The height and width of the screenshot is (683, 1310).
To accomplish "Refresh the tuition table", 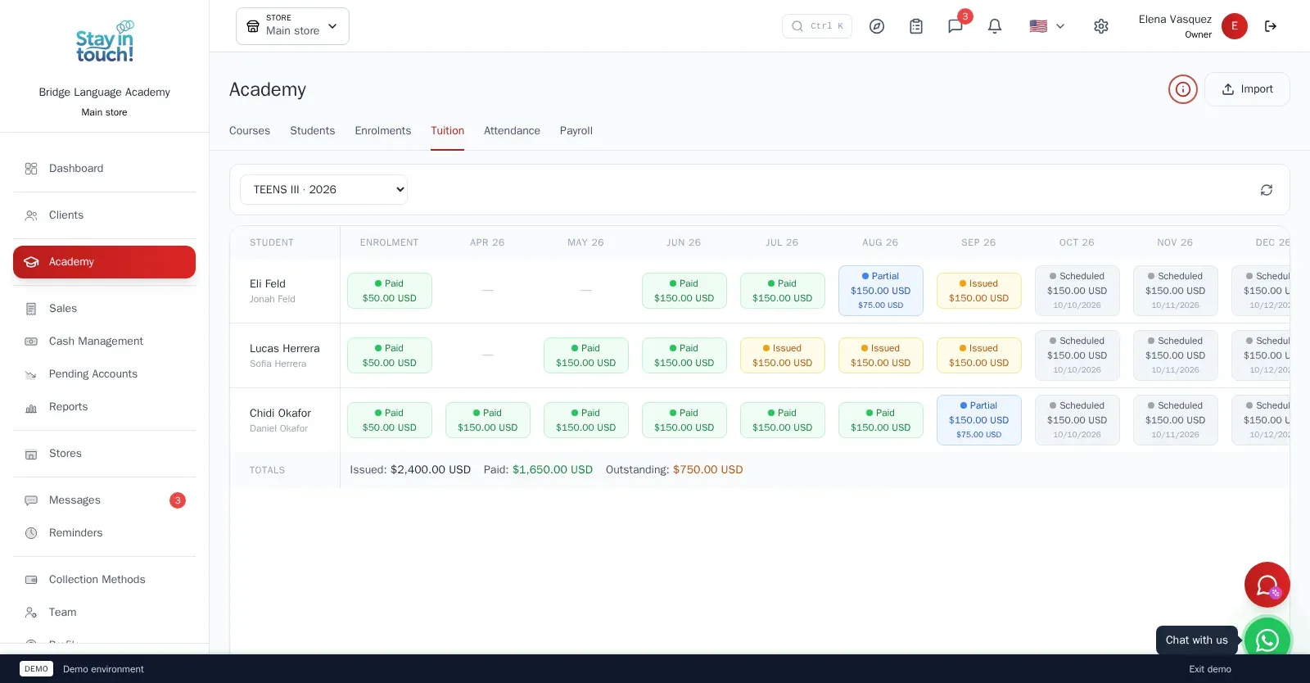I will click(1267, 190).
